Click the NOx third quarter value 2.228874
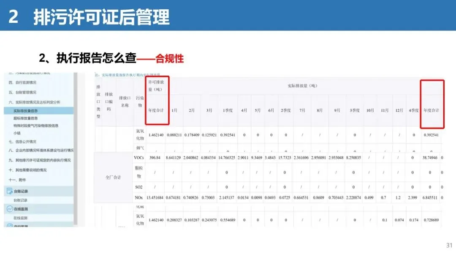Viewport: 456px width, 257px height. click(353, 198)
